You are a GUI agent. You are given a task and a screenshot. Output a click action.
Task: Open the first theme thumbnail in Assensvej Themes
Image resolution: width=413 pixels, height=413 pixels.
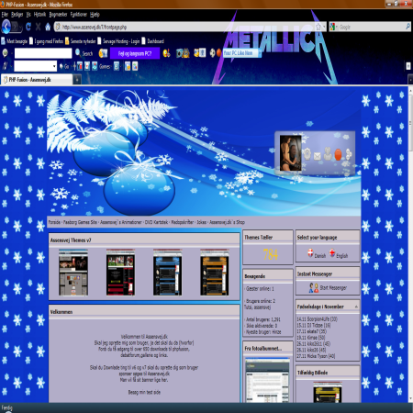coord(73,272)
